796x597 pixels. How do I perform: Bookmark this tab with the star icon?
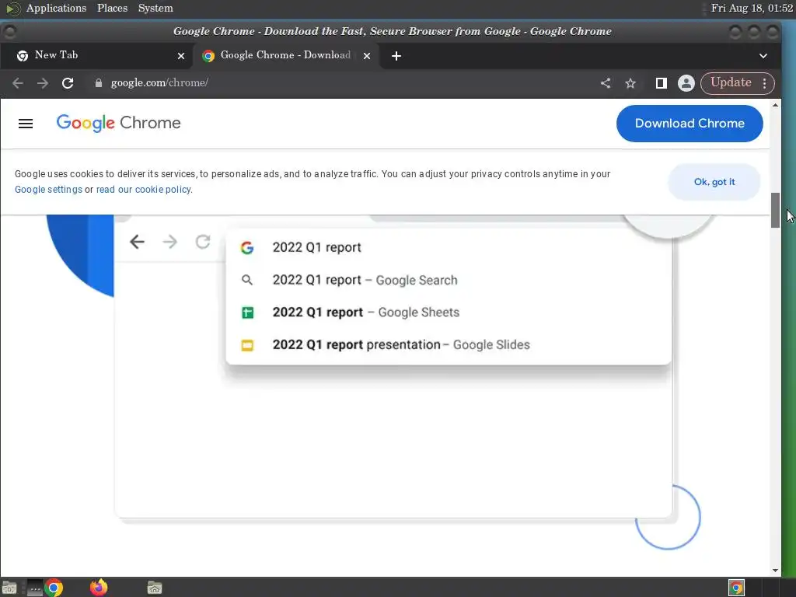click(630, 83)
